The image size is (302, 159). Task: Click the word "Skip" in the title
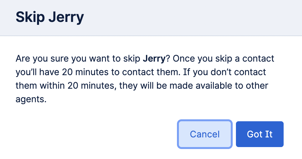30,17
